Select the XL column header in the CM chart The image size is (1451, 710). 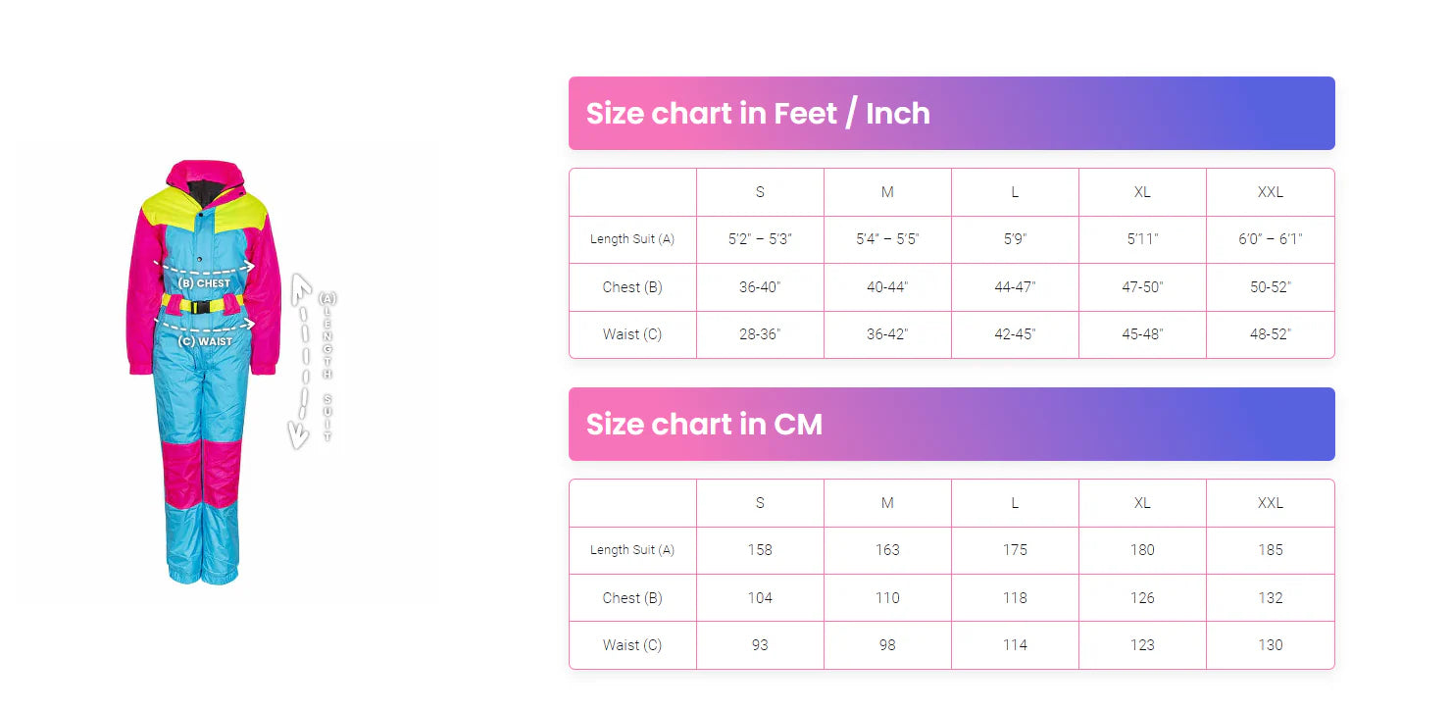click(x=1142, y=503)
